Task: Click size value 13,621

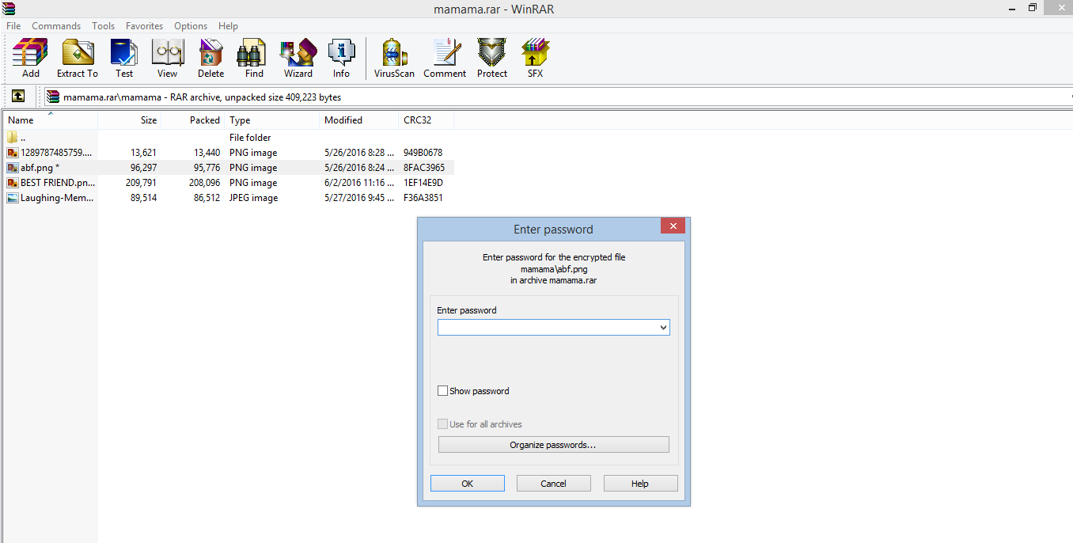Action: [x=143, y=153]
